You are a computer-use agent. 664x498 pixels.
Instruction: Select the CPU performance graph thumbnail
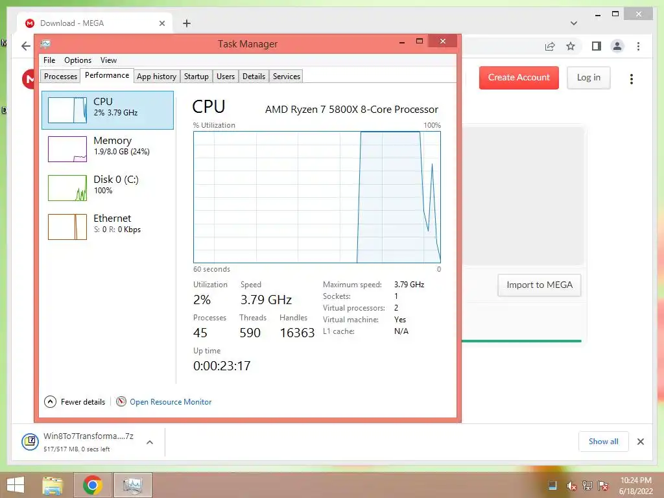[x=67, y=110]
